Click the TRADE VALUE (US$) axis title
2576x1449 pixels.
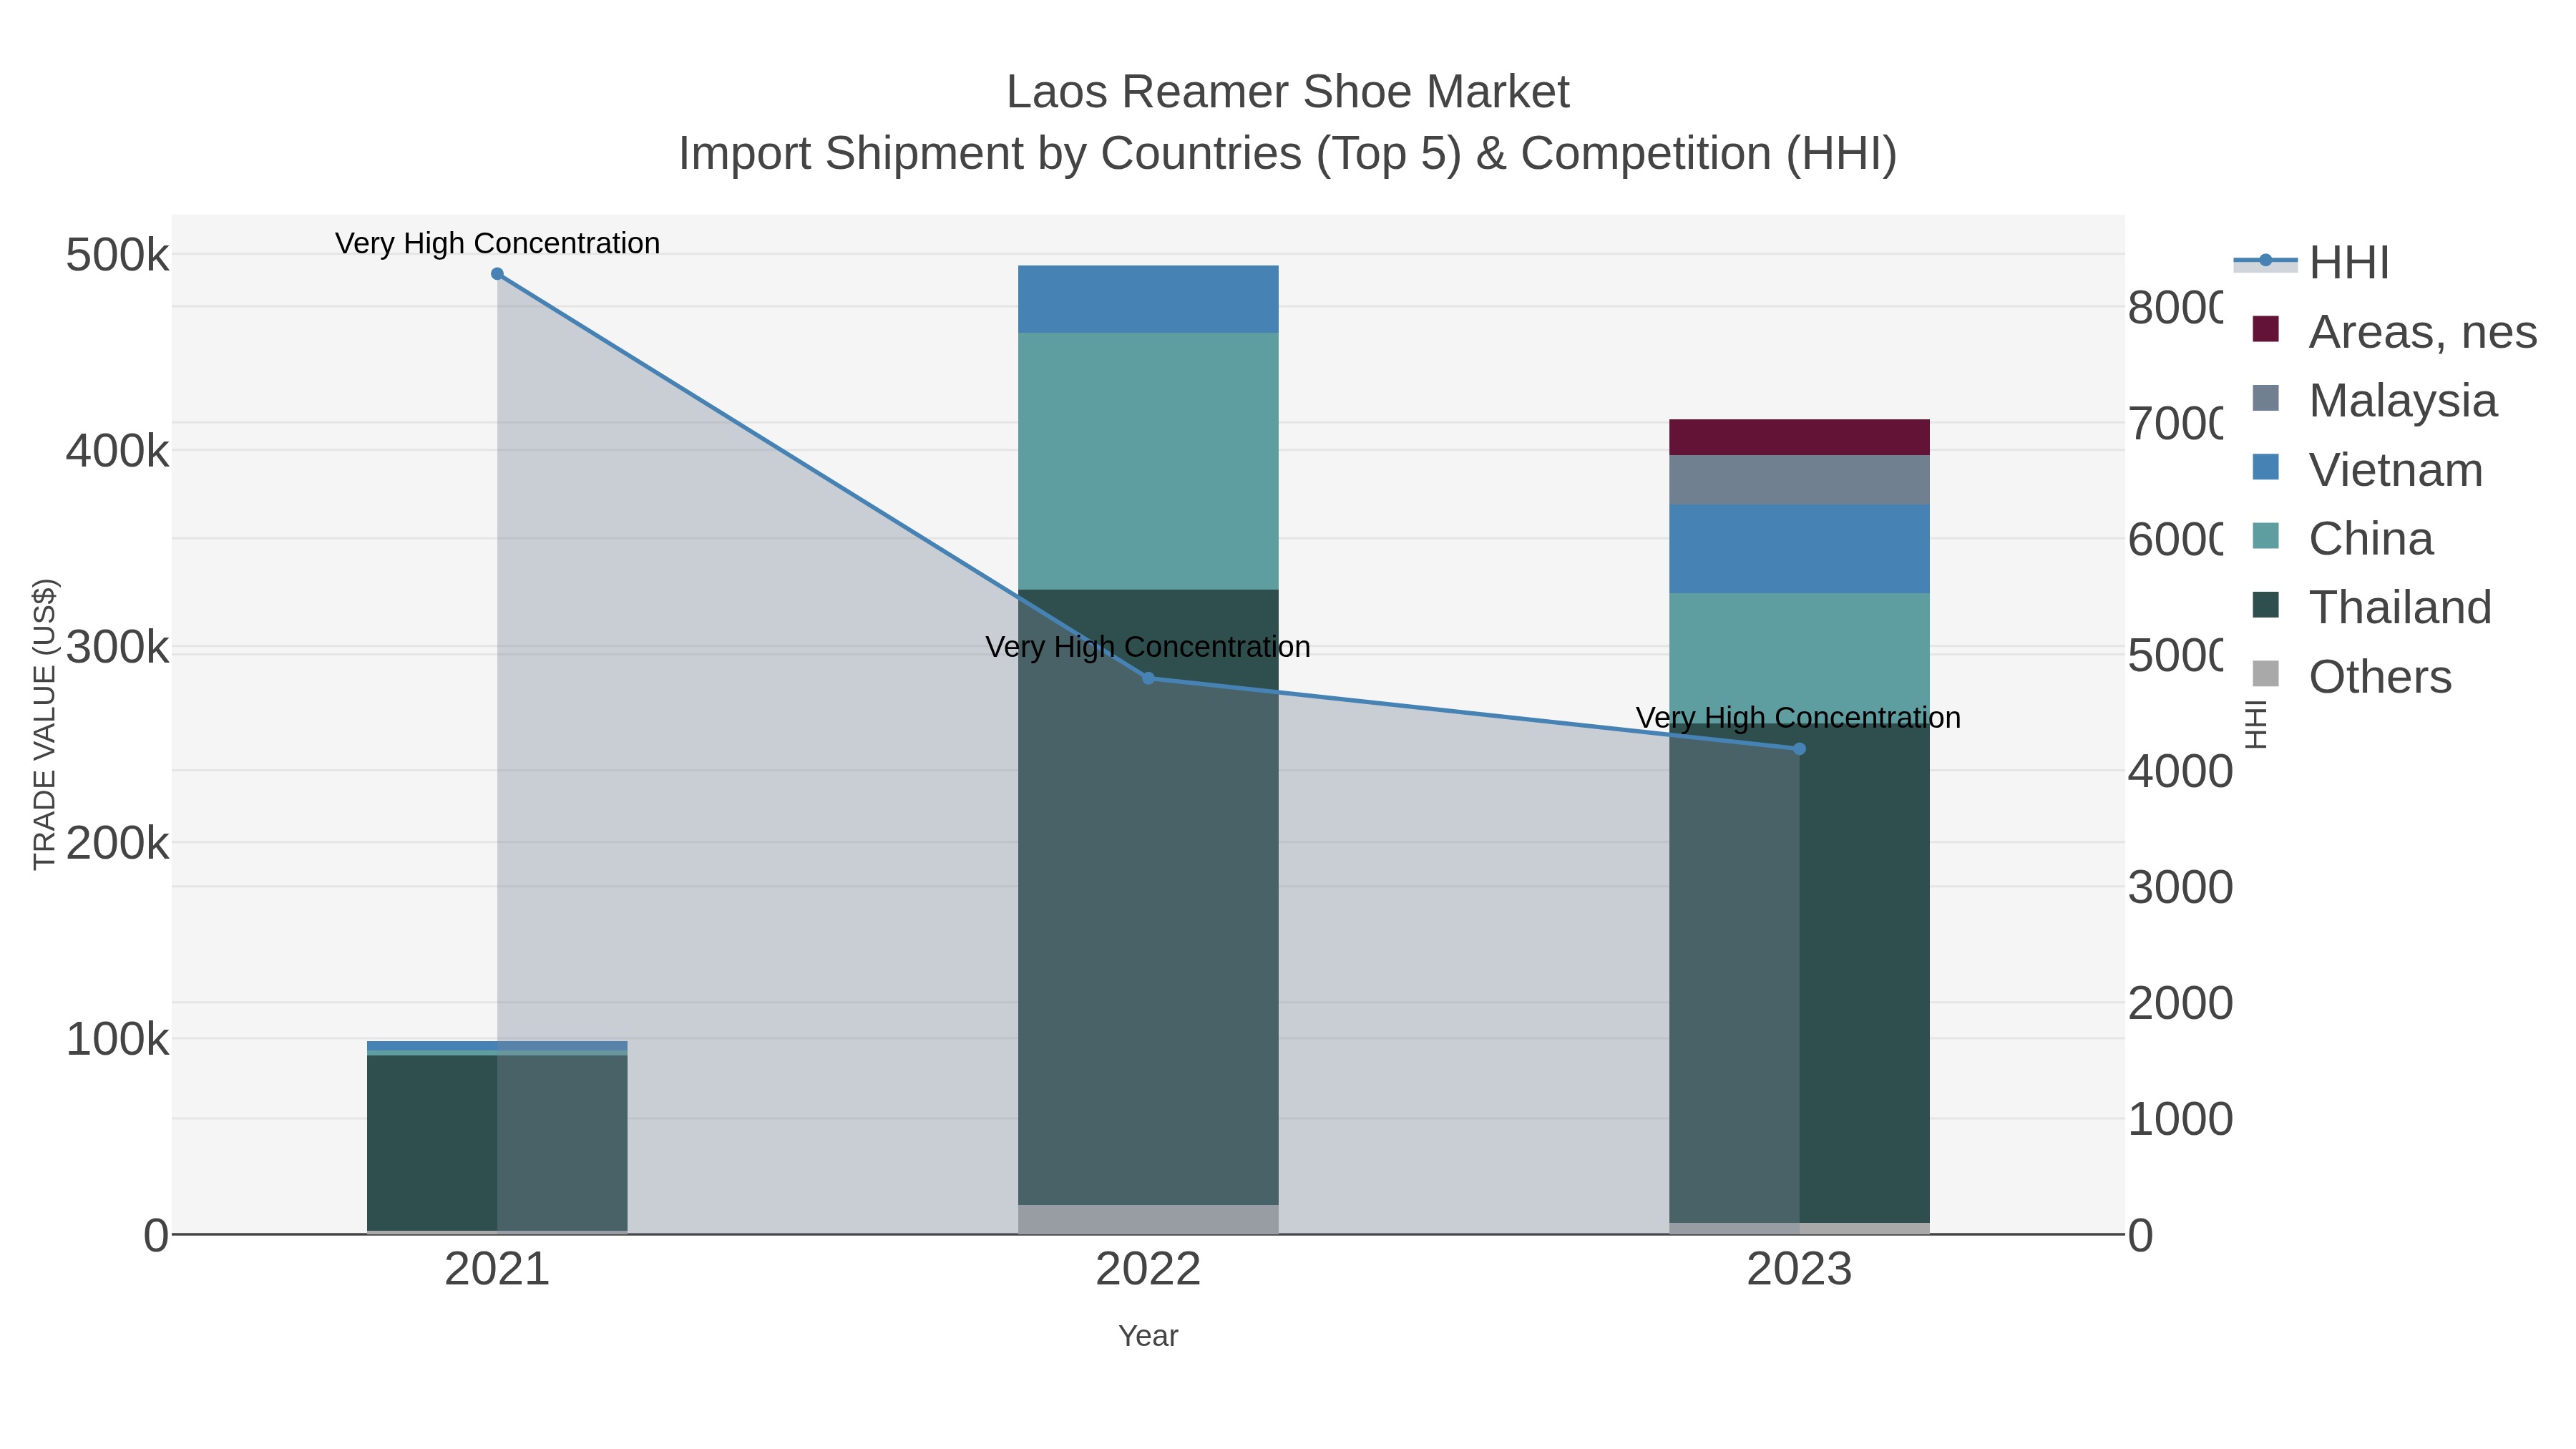[45, 724]
